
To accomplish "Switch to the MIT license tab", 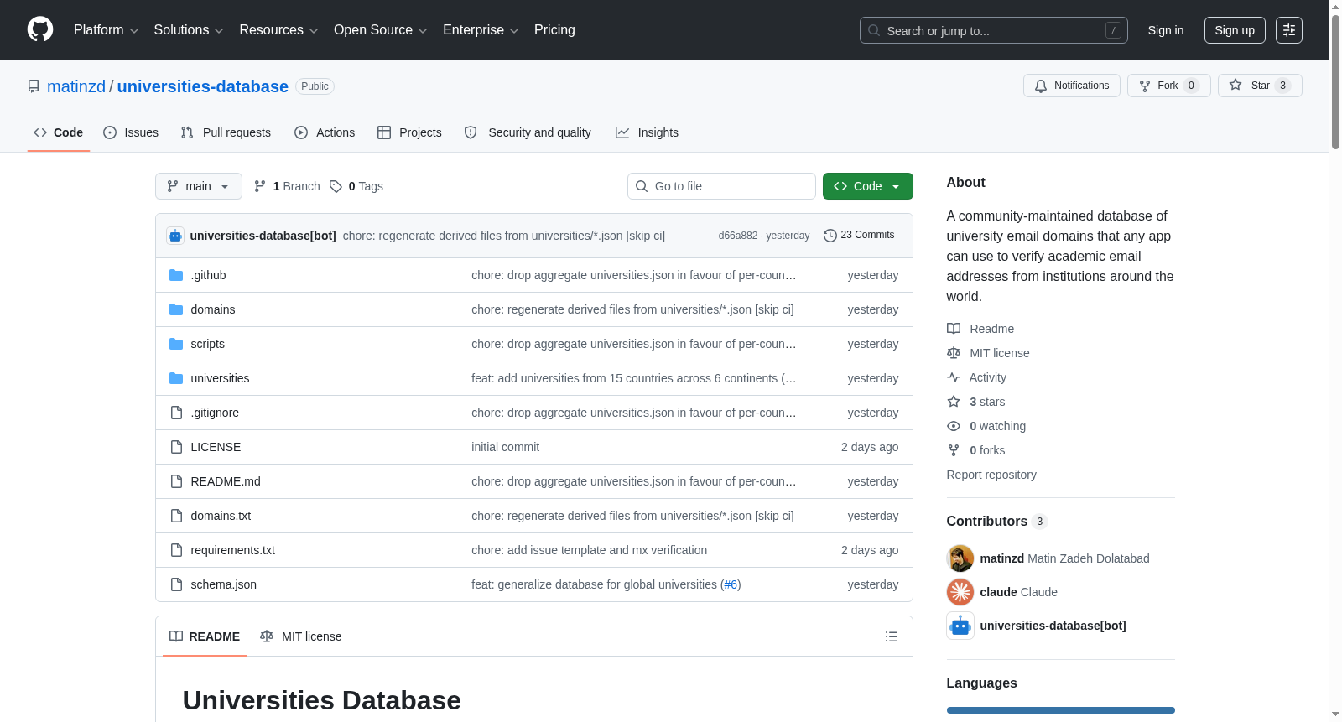I will point(301,636).
